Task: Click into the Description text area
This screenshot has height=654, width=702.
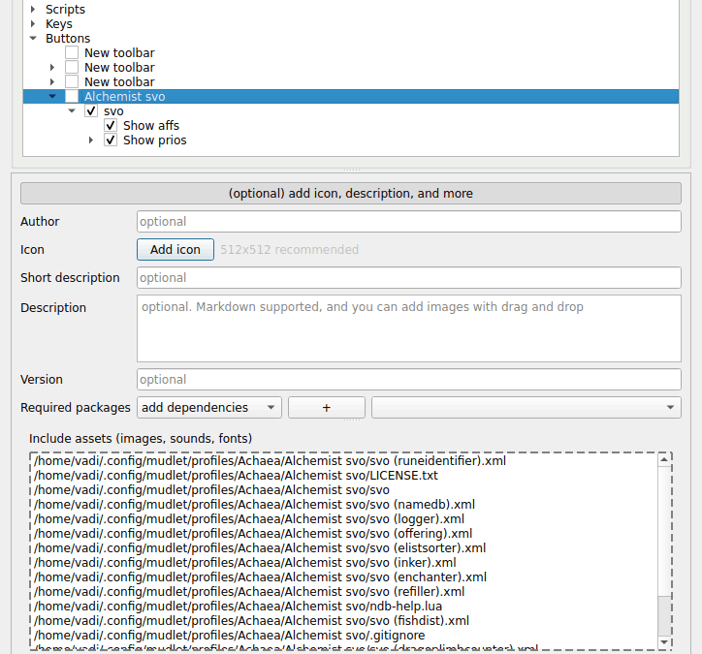Action: [x=409, y=328]
